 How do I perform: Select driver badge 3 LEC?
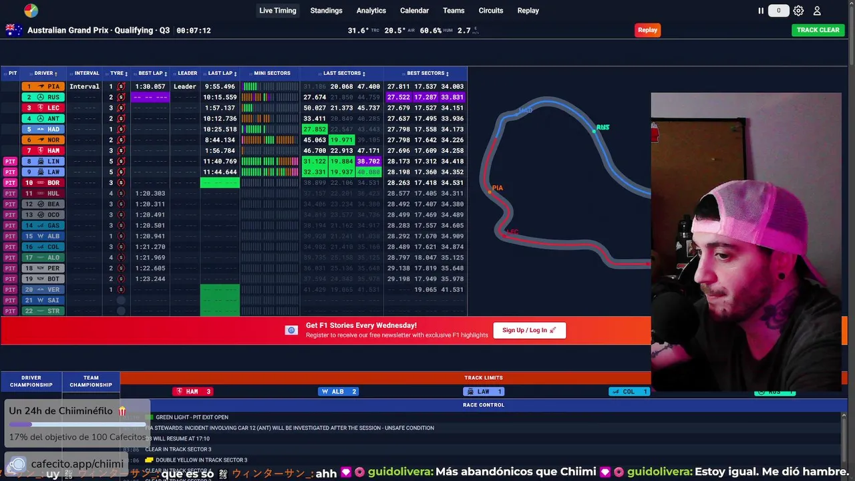click(43, 108)
